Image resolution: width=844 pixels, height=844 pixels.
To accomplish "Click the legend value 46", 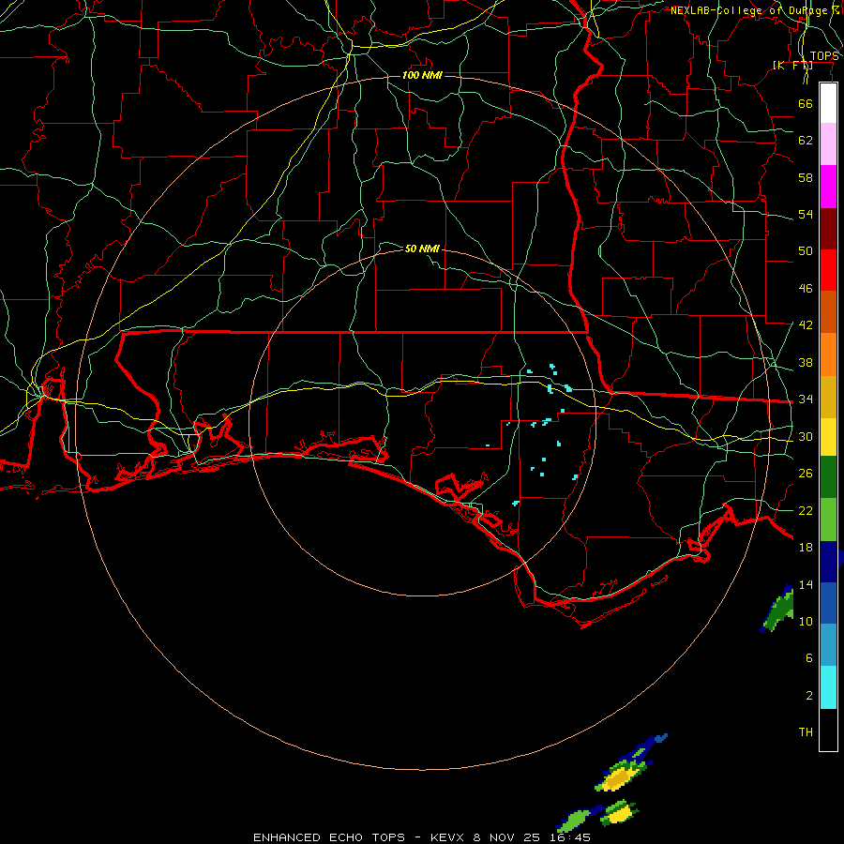I will coord(806,289).
